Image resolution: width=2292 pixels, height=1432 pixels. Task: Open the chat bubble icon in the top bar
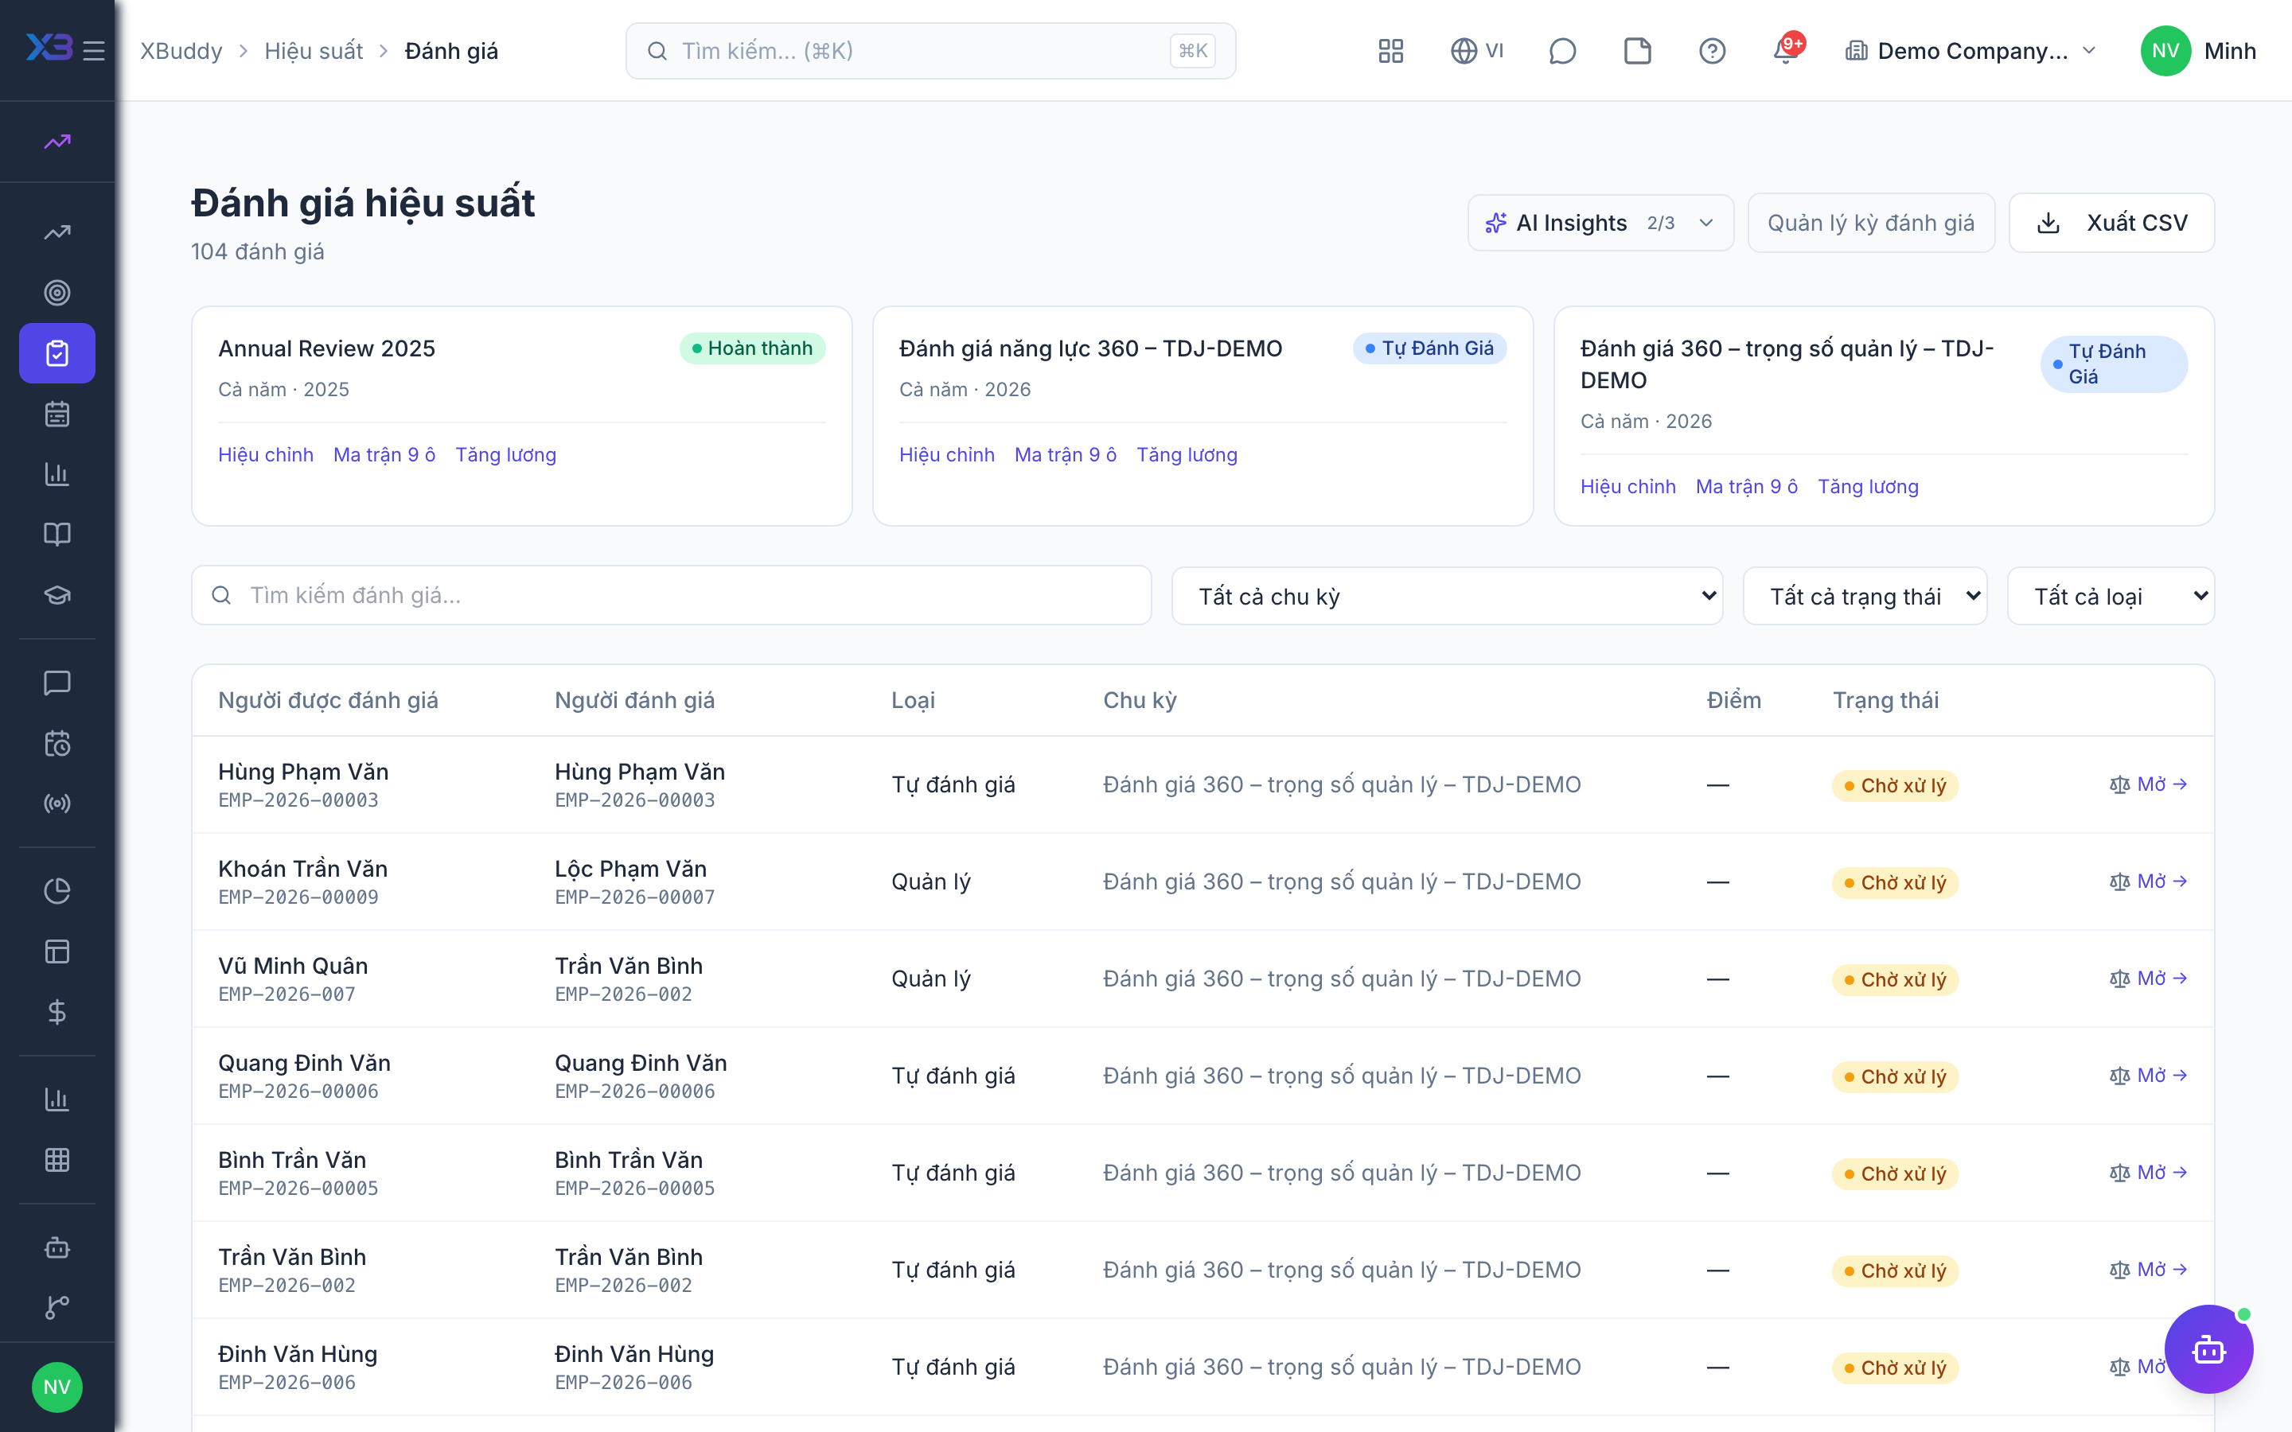pos(1561,50)
